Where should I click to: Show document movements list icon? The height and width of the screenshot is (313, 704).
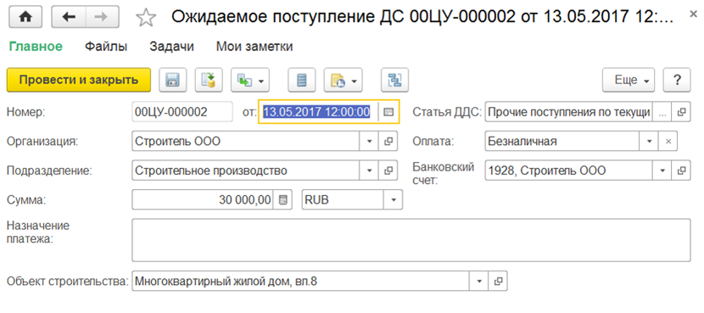point(301,80)
